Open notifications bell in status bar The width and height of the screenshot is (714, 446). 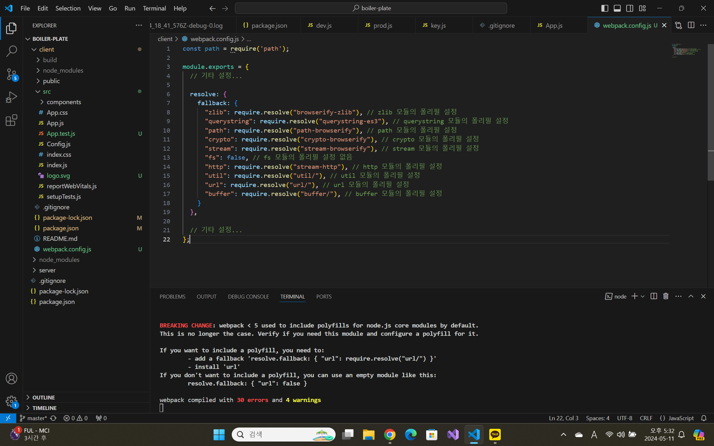[704, 418]
